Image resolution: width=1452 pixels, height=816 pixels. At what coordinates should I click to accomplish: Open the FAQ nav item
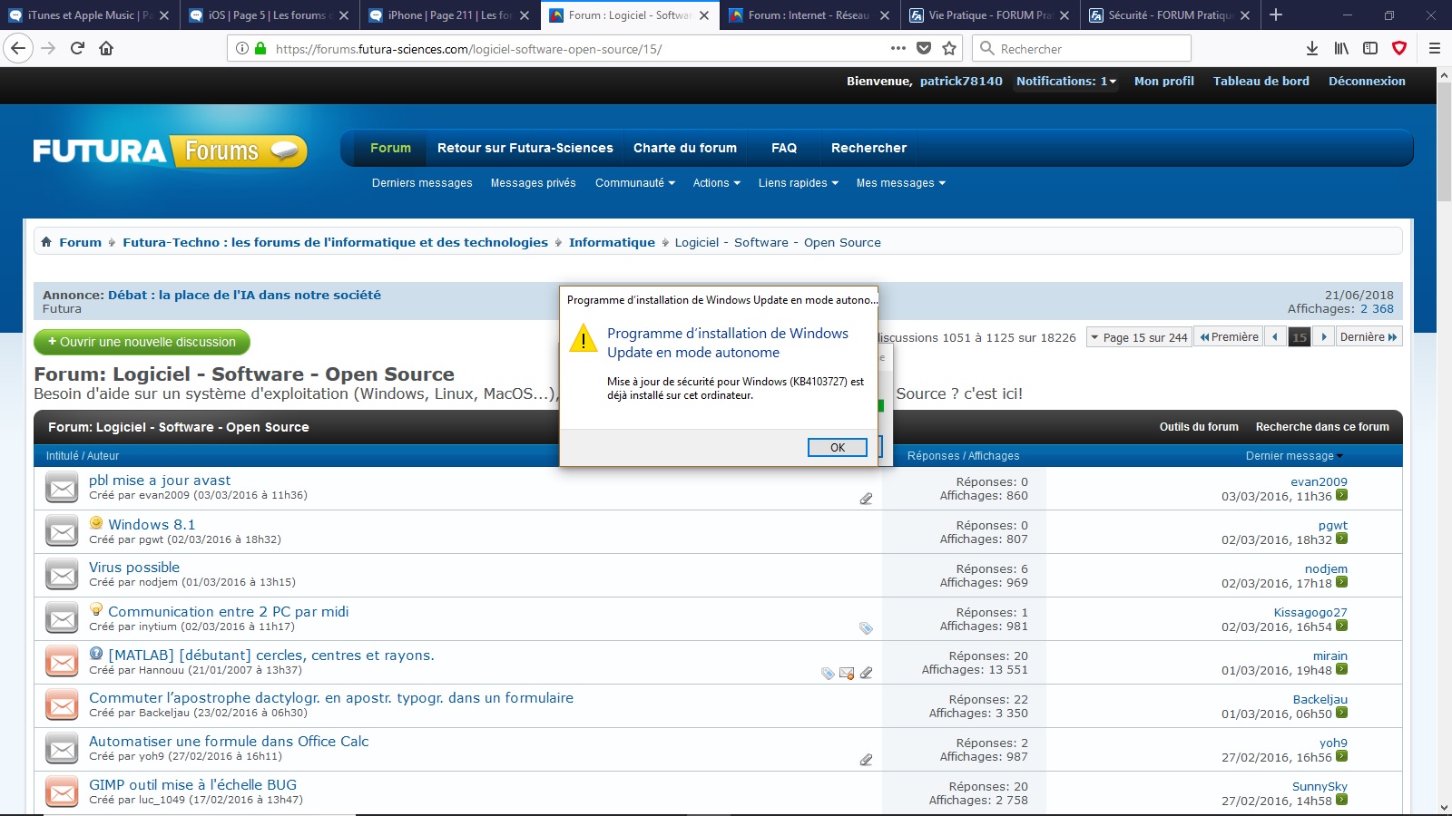pos(784,148)
